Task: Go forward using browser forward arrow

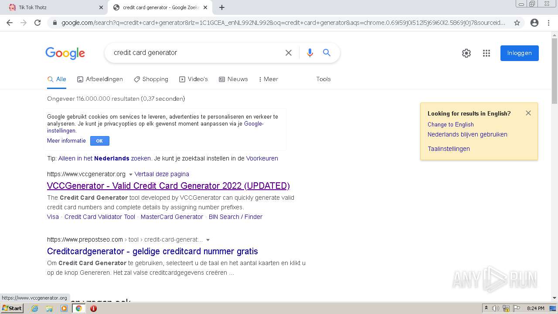Action: click(24, 23)
